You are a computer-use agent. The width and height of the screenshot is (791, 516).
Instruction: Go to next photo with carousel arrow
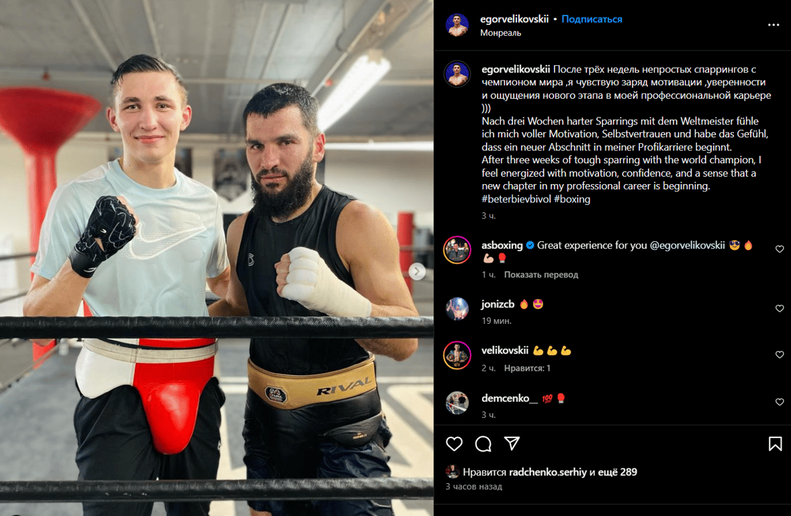tap(417, 271)
